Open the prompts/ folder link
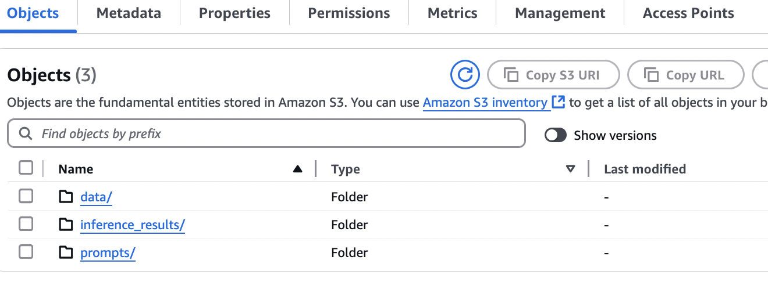768x304 pixels. coord(108,253)
